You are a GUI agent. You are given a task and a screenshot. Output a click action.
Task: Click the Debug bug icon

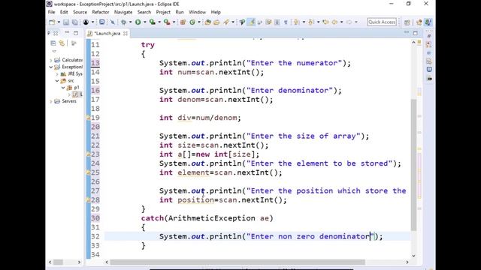[123, 22]
